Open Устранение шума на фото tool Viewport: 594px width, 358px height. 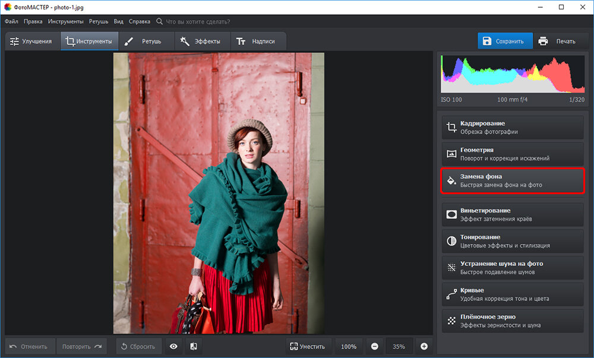tap(513, 268)
